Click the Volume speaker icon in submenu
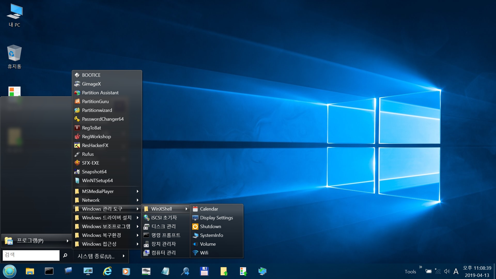 (195, 244)
